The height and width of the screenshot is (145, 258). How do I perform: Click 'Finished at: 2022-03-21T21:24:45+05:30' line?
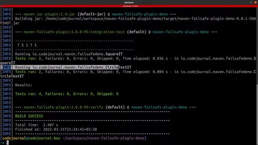click(56, 129)
